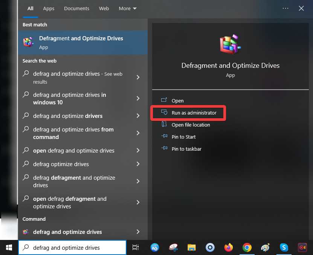Click the defrag app icon in best match
Image resolution: width=313 pixels, height=255 pixels.
[28, 42]
